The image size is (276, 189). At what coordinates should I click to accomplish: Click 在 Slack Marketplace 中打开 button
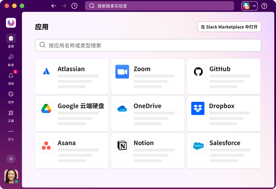[x=229, y=27]
